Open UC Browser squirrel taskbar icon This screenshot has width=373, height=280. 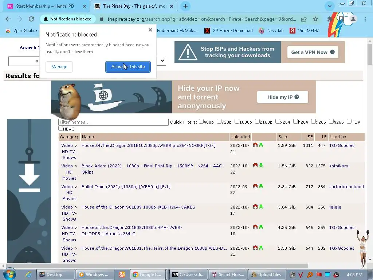click(122, 275)
